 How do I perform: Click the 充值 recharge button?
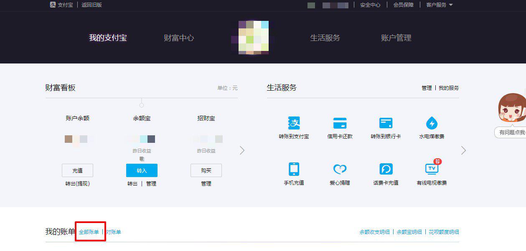coord(78,170)
